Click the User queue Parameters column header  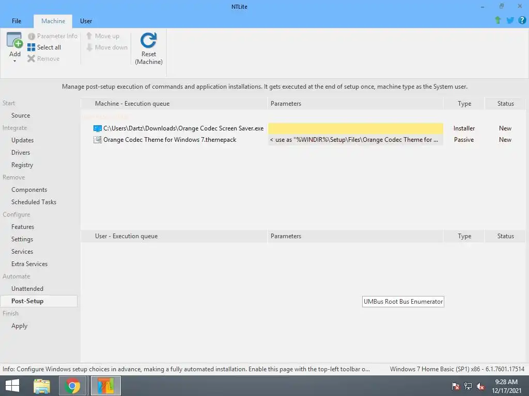coord(355,236)
